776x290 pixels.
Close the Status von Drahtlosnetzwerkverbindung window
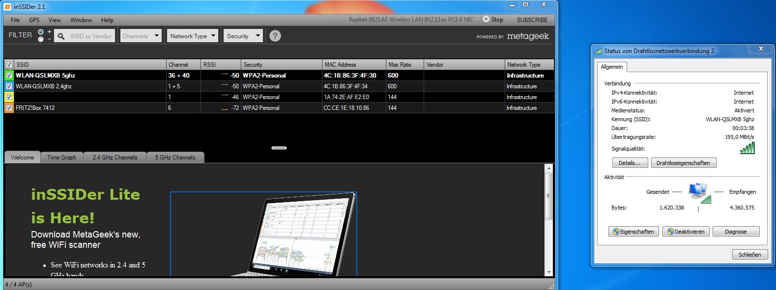coord(761,49)
